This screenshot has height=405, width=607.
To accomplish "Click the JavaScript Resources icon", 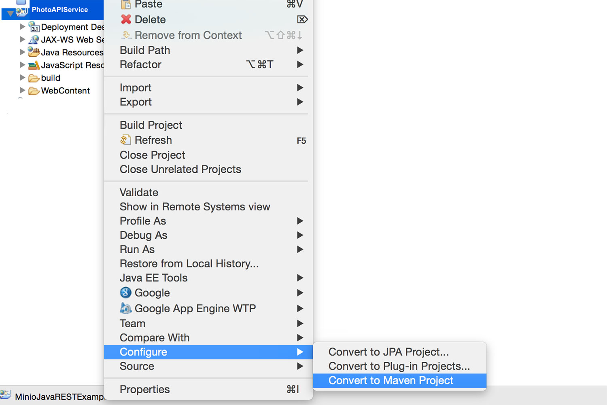I will (x=34, y=65).
